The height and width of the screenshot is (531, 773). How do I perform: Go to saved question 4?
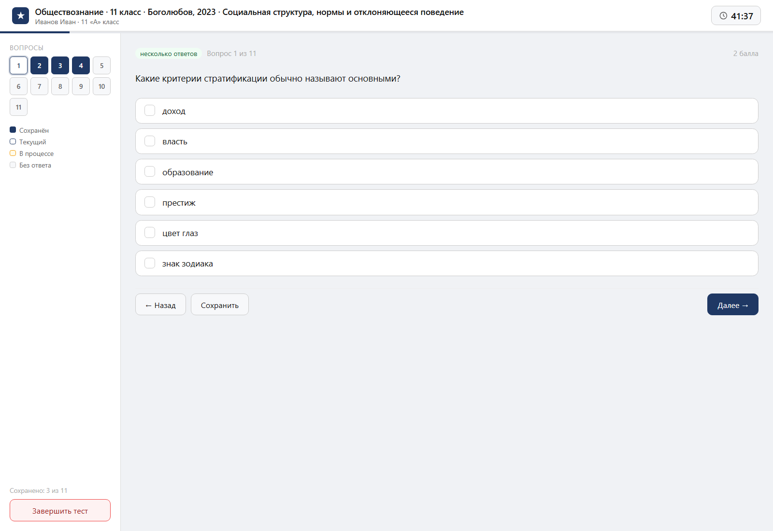click(81, 66)
